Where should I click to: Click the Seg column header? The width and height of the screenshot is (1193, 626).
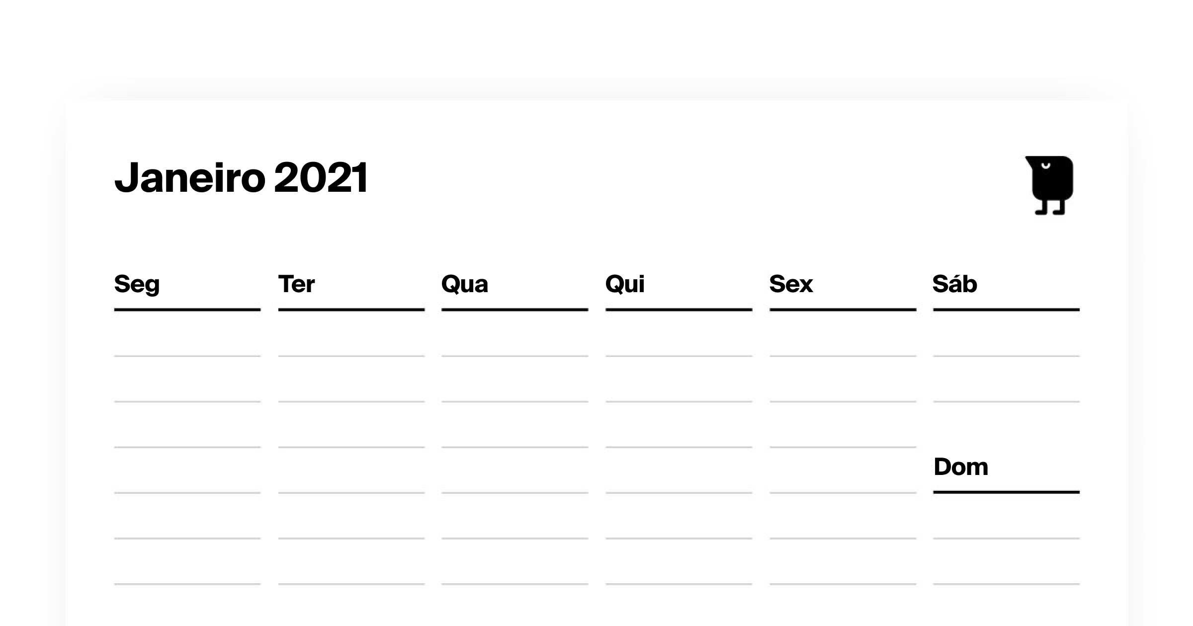[x=137, y=284]
